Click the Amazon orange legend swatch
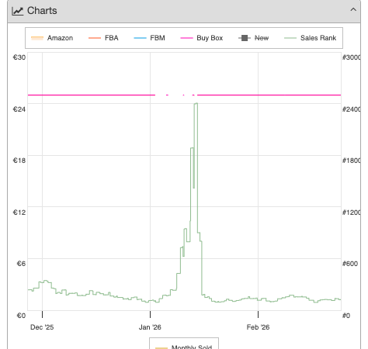The height and width of the screenshot is (349, 368). (37, 38)
